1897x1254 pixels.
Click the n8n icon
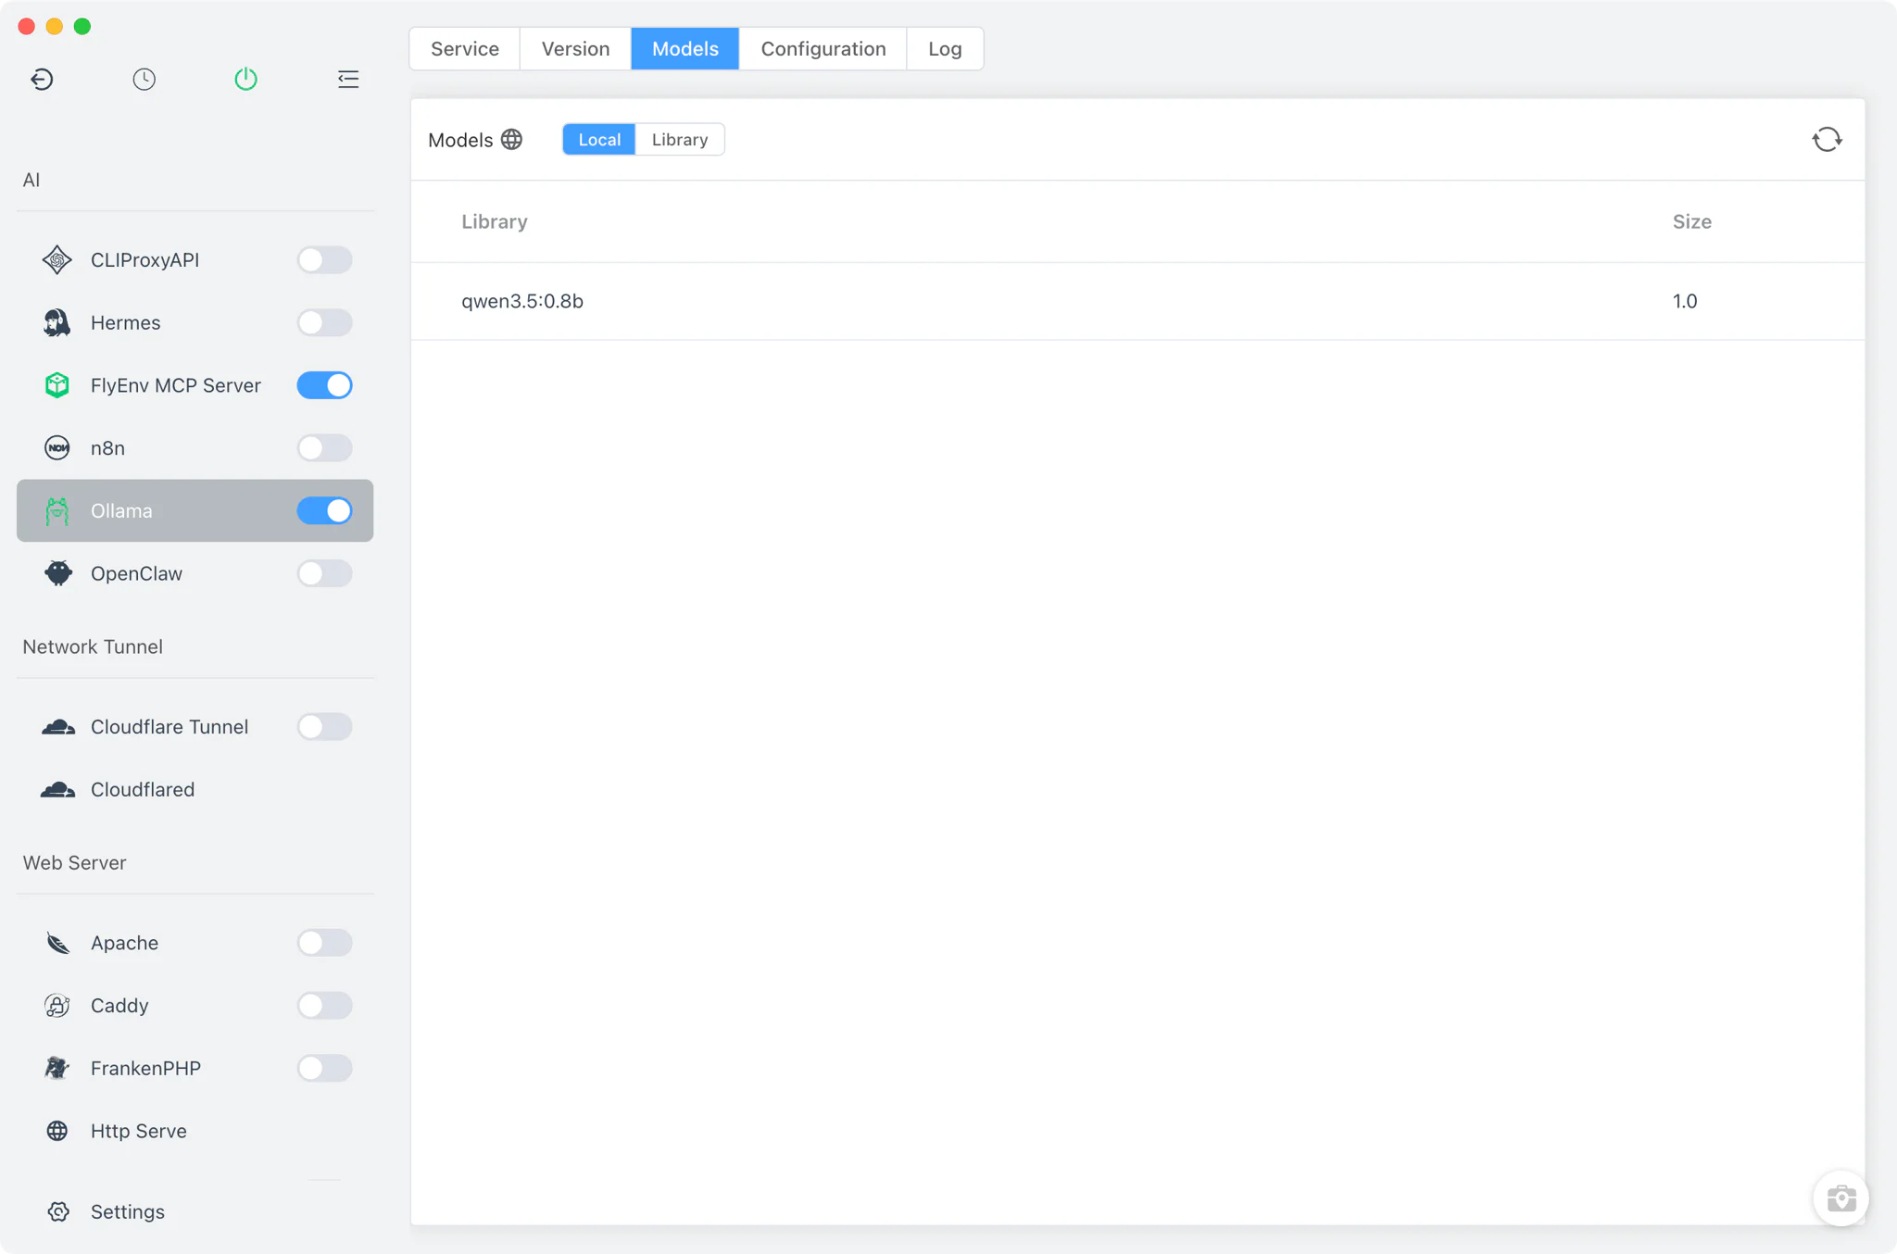click(57, 448)
